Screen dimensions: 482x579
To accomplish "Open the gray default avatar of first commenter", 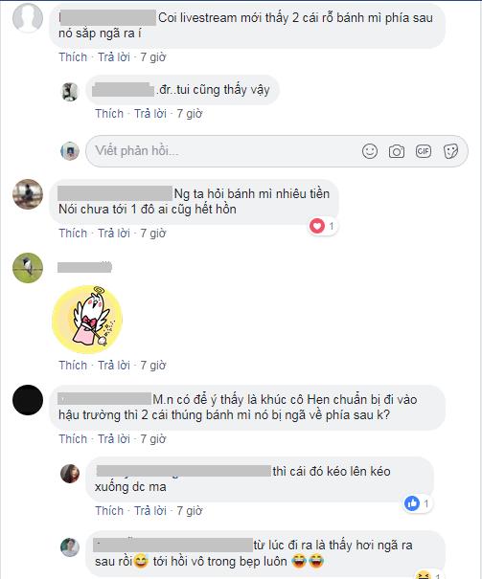I will [x=28, y=18].
